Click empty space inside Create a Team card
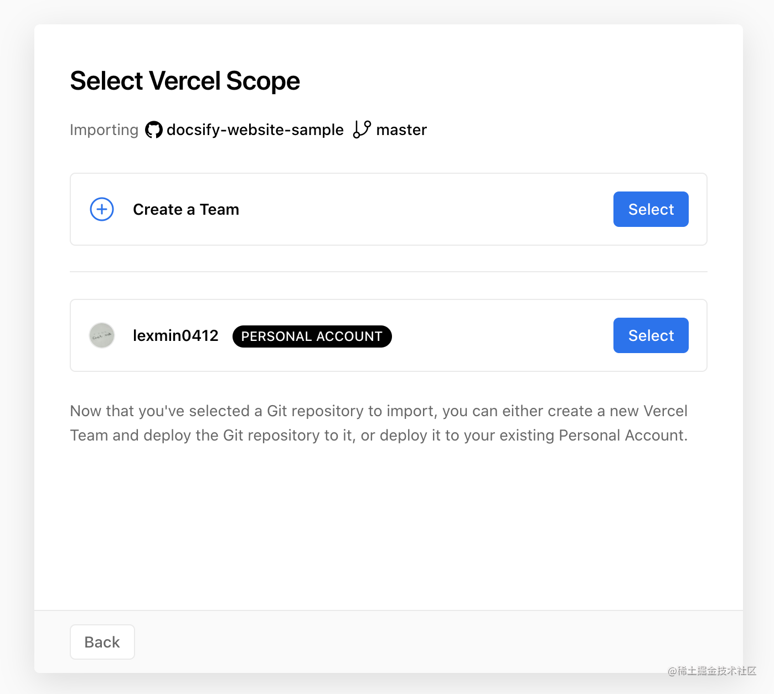The height and width of the screenshot is (694, 774). click(x=426, y=209)
